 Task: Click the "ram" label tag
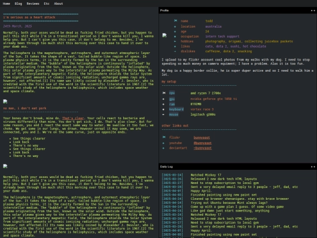172,104
